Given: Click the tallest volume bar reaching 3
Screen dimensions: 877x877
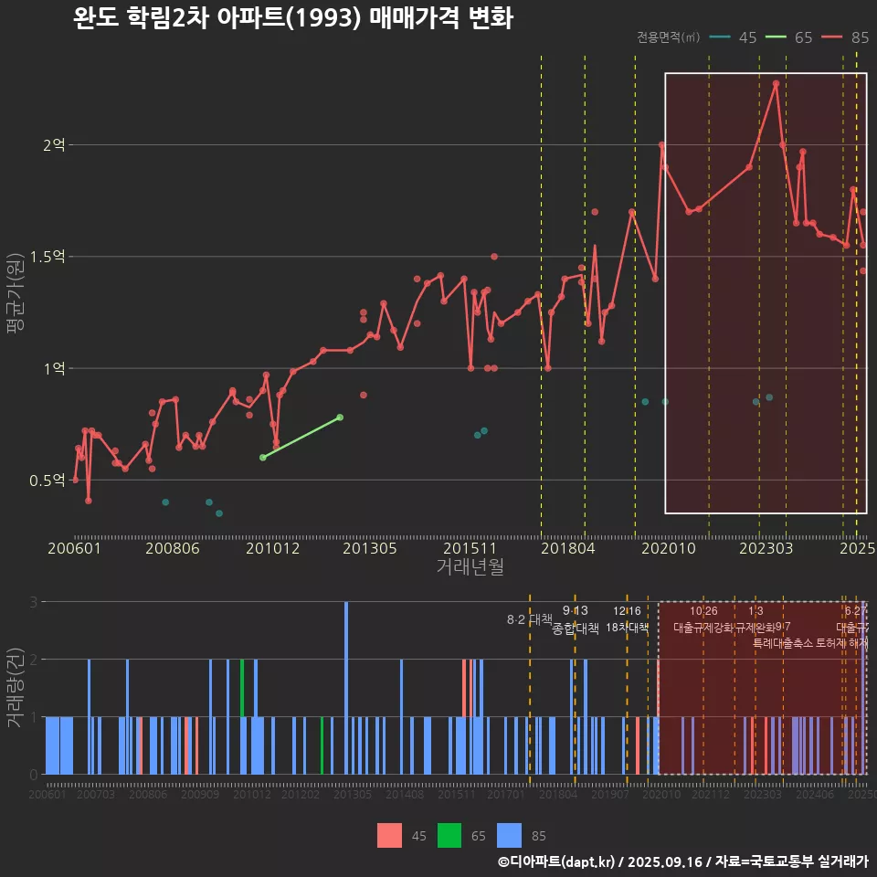Looking at the screenshot, I should pos(346,688).
